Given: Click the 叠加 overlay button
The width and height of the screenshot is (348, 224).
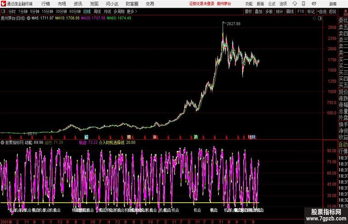Looking at the screenshot, I should click(x=259, y=11).
